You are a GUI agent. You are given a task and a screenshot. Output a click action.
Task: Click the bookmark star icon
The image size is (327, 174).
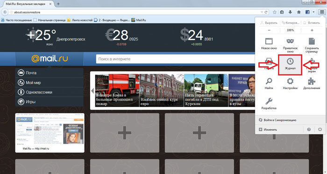pos(275,12)
